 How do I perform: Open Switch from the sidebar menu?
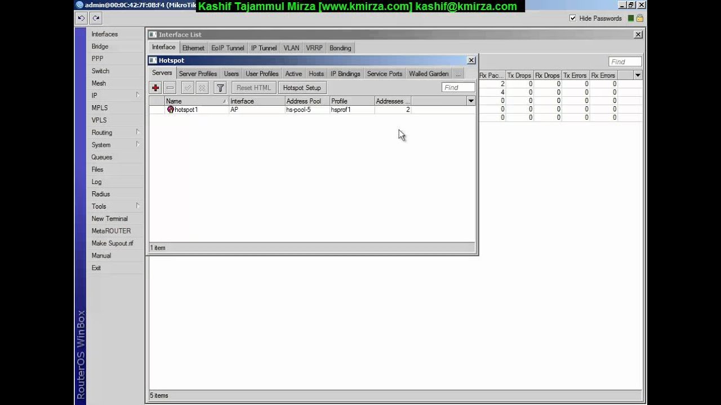100,71
